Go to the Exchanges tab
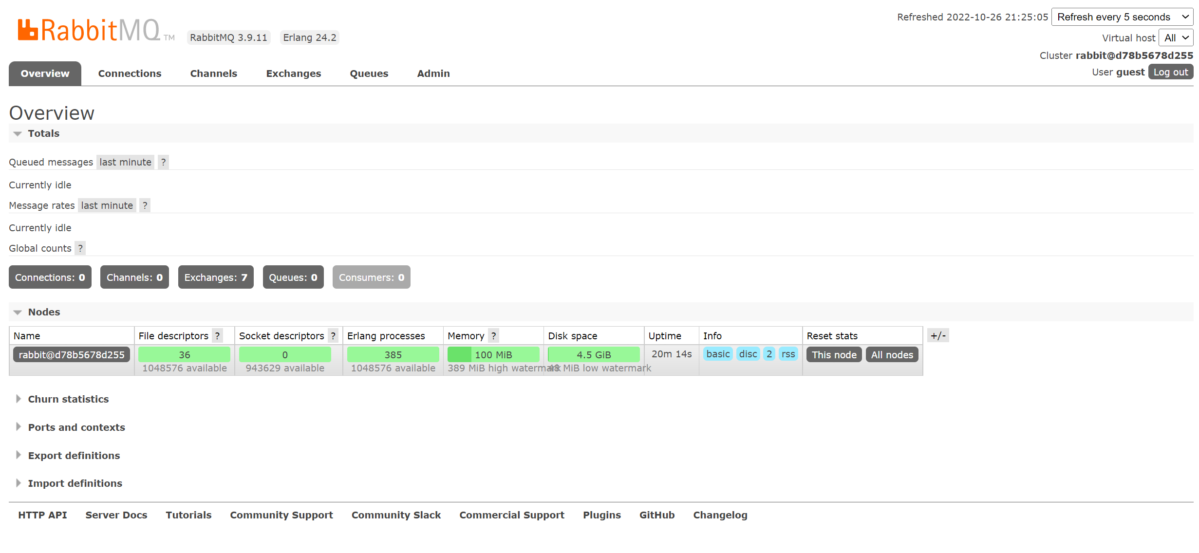The height and width of the screenshot is (553, 1199). coord(293,74)
